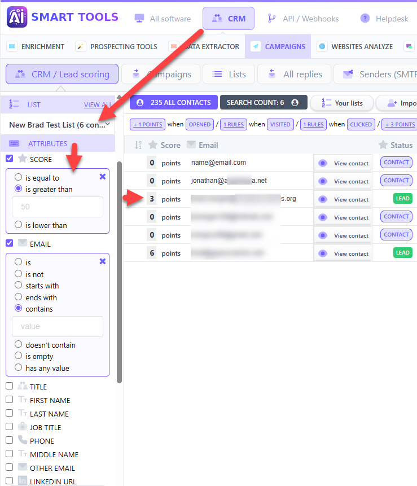Uncheck the EMAIL attribute checkbox

[x=9, y=243]
